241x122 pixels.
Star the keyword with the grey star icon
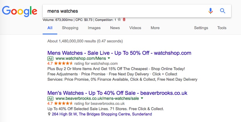click(x=119, y=20)
